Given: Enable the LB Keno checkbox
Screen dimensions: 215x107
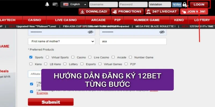Looking at the screenshot, I should [46, 64].
